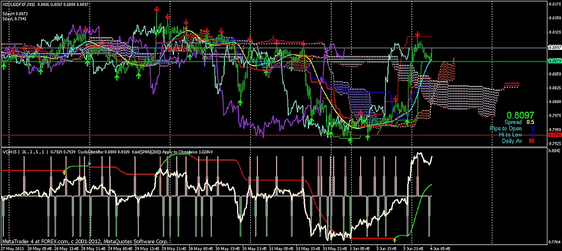Select the yellow up arrow beside the cyan arrow
The height and width of the screenshot is (251, 562).
(x=64, y=172)
